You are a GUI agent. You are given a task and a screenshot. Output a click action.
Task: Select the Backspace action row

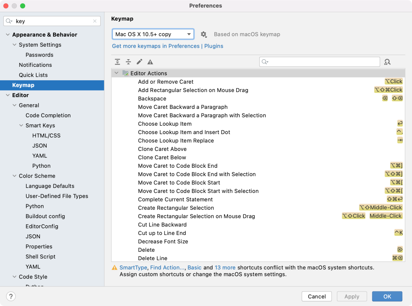tap(257, 99)
